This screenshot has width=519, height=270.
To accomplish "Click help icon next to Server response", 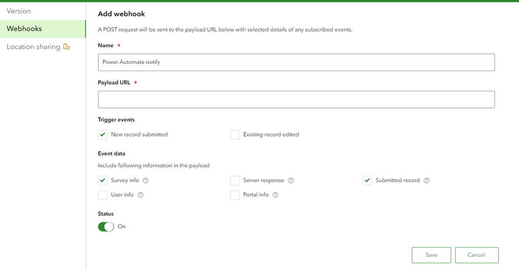I will (x=291, y=181).
